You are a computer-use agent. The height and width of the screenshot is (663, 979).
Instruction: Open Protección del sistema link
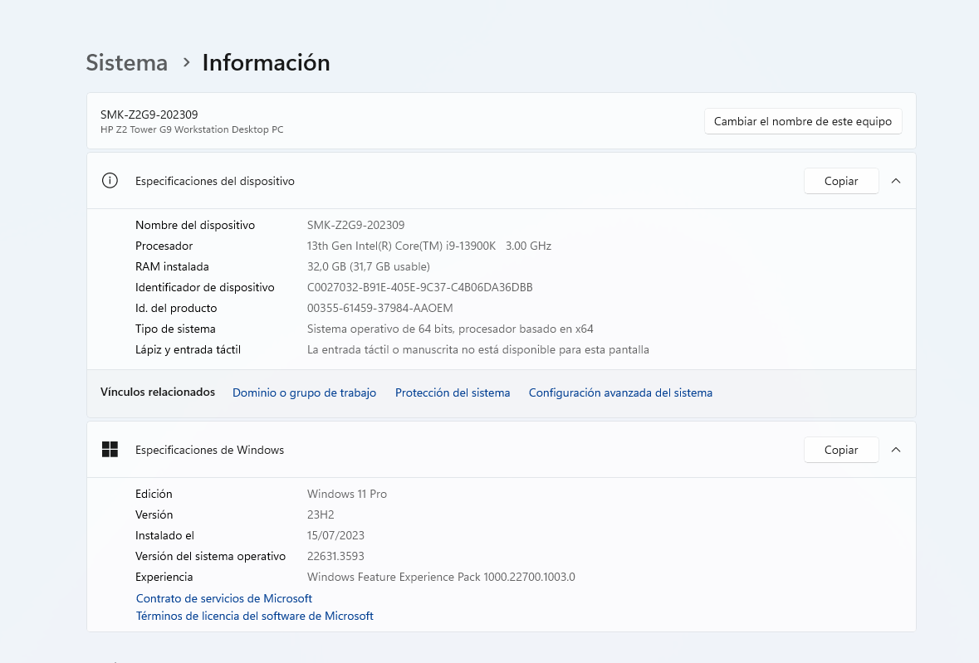tap(453, 392)
